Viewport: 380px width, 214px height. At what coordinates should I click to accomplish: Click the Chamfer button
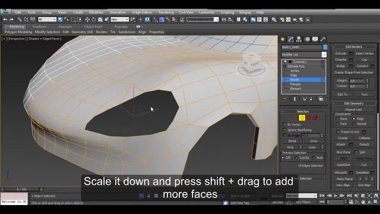341,59
